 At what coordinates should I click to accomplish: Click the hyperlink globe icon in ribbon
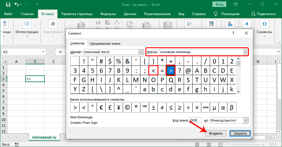point(230,24)
